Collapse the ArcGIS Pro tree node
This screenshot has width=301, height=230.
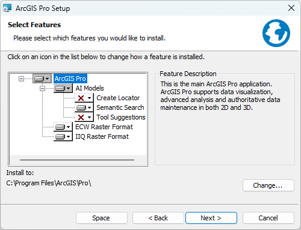click(x=21, y=78)
